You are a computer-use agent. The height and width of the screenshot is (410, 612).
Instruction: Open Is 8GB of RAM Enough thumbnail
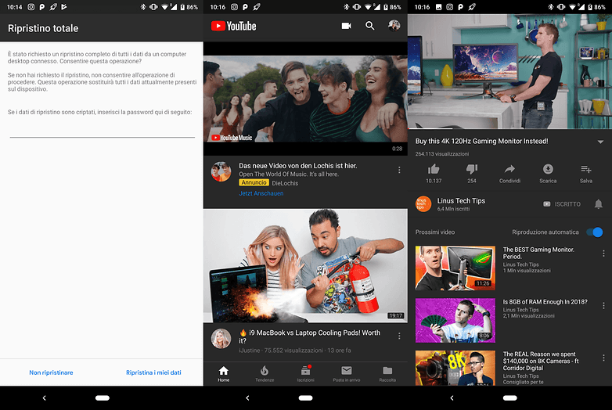(x=455, y=320)
